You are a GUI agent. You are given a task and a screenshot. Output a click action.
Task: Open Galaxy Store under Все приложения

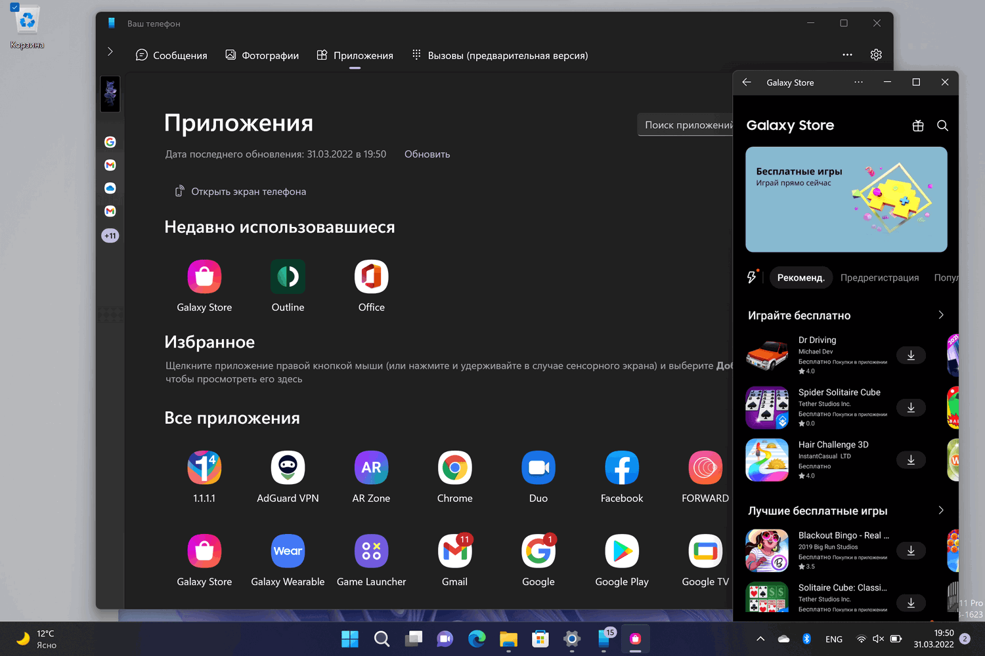click(x=204, y=551)
